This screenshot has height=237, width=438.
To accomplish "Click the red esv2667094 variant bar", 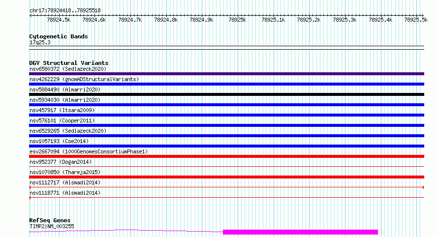I will [226, 156].
